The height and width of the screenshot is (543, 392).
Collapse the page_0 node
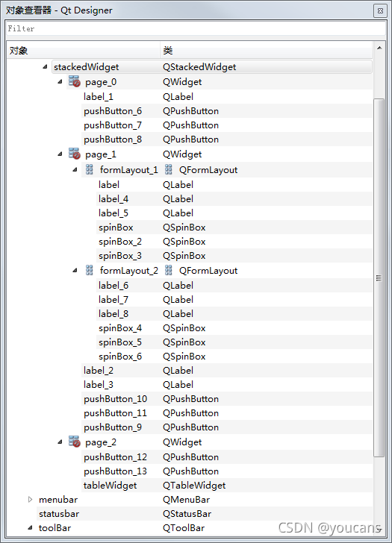pyautogui.click(x=60, y=82)
